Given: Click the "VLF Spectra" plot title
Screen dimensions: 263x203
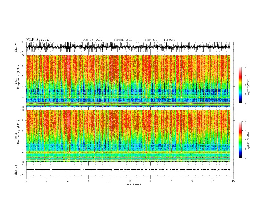Looking at the screenshot, I should [38, 40].
